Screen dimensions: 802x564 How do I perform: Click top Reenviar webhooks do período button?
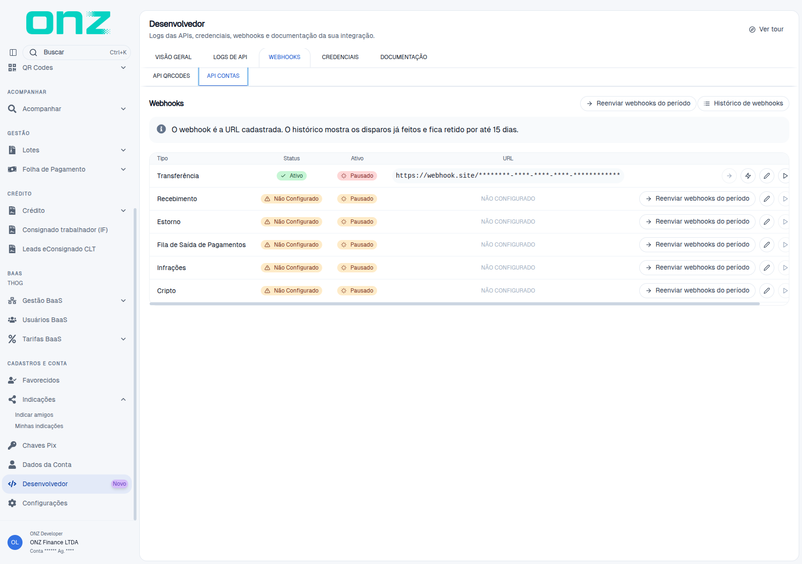coord(638,104)
